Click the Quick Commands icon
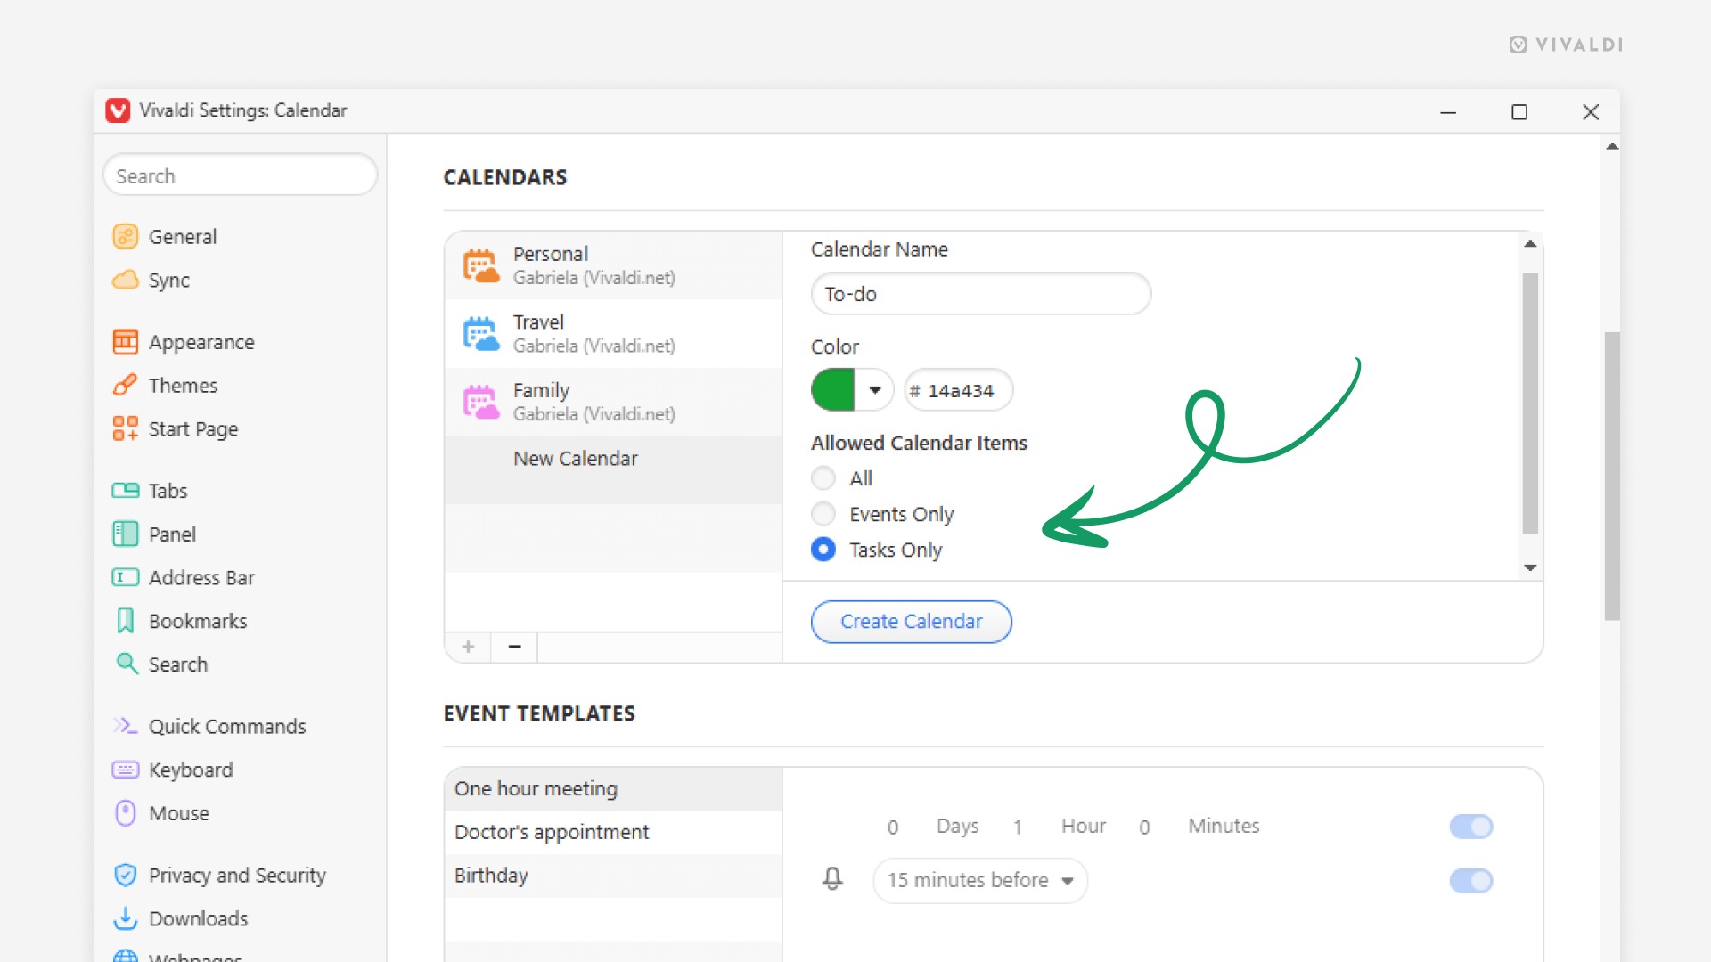 pos(126,726)
